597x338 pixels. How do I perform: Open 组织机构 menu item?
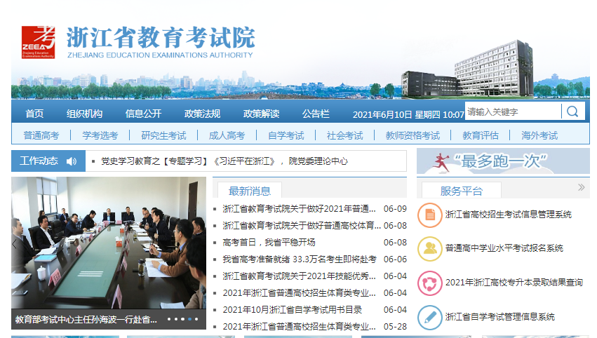click(x=84, y=114)
